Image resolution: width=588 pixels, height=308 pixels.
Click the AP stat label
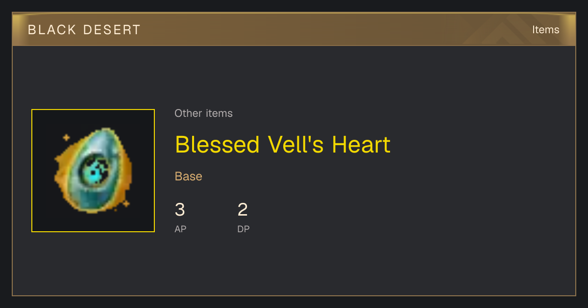(180, 229)
